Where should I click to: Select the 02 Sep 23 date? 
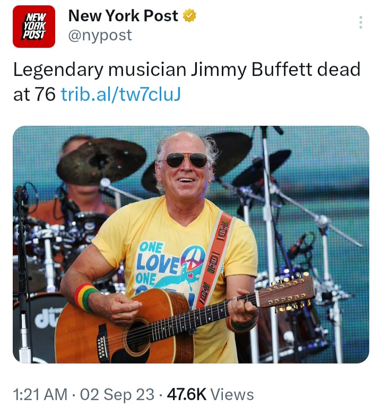[x=117, y=394]
